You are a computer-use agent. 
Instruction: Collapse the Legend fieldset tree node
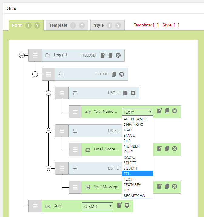22,55
